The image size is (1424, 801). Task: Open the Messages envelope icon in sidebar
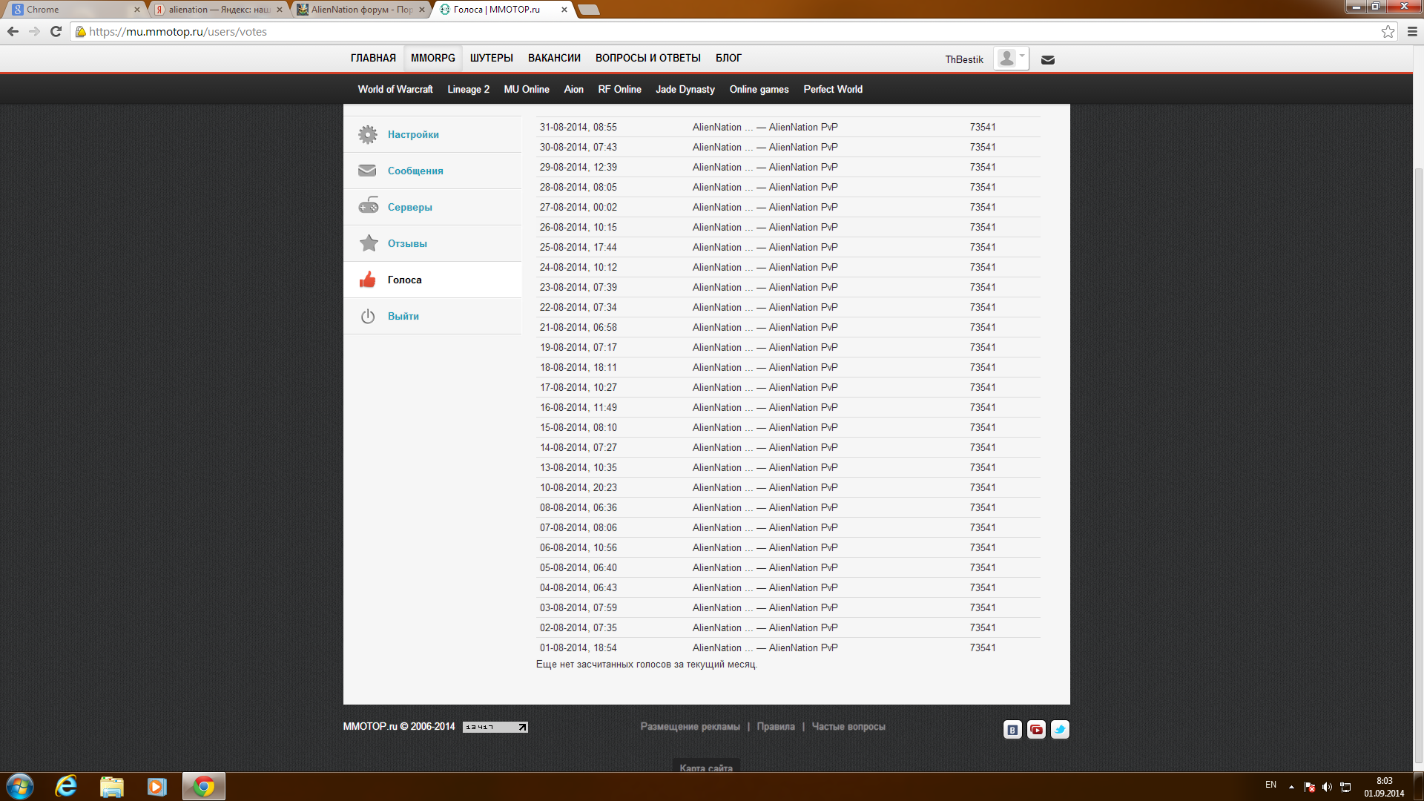pos(368,171)
